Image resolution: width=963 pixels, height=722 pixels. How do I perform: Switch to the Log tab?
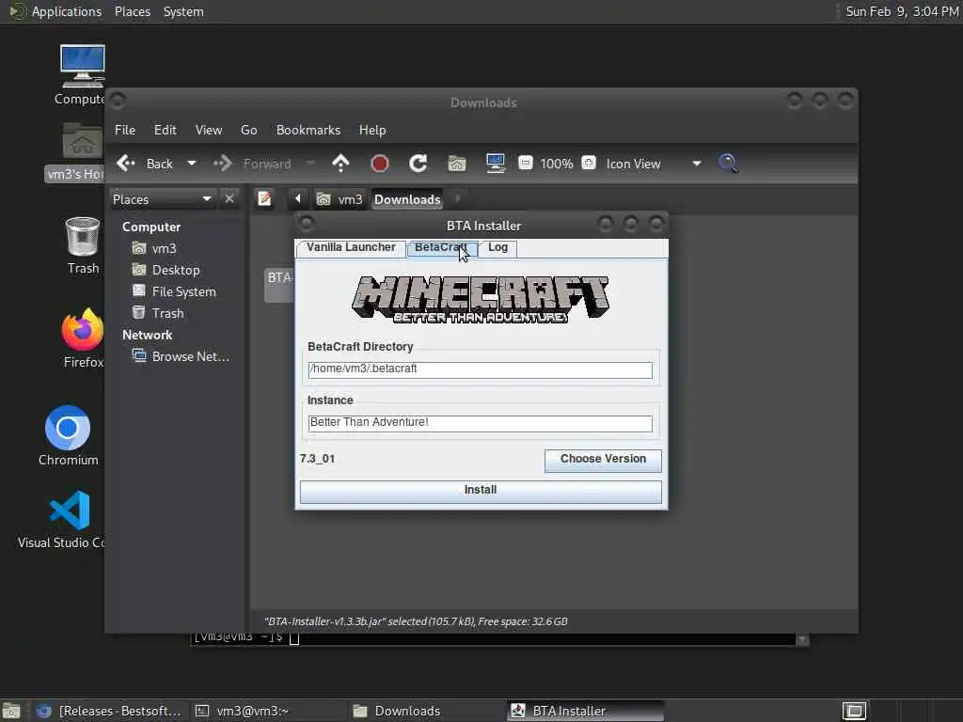tap(497, 247)
